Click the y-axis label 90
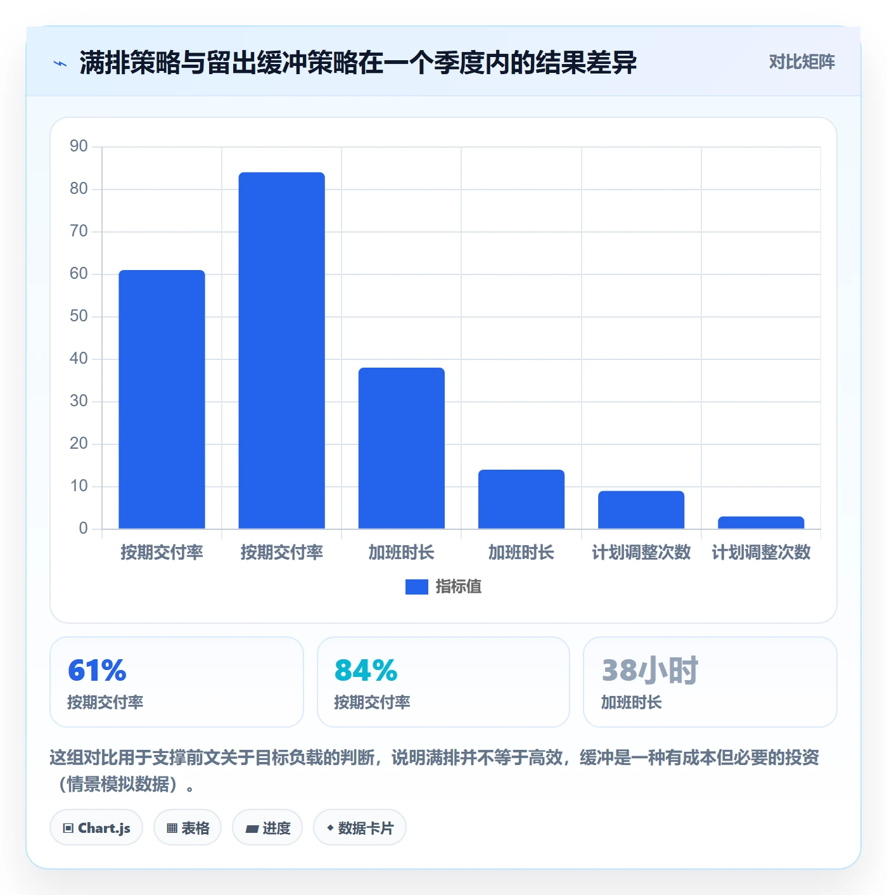 pos(79,146)
